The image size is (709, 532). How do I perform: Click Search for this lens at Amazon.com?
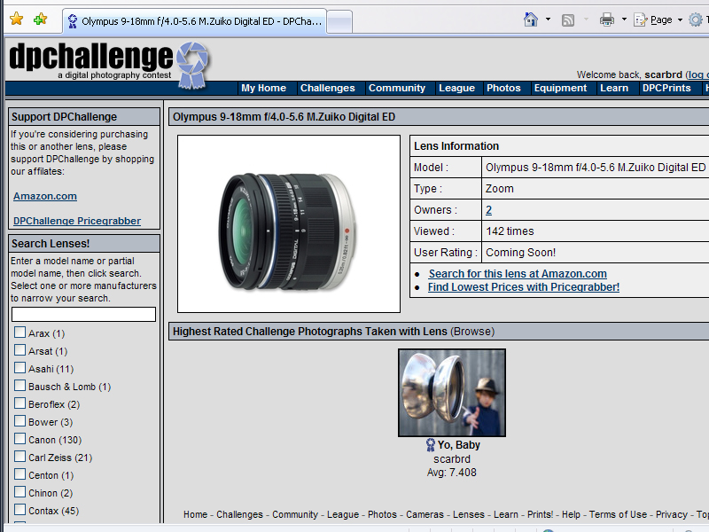pos(518,274)
